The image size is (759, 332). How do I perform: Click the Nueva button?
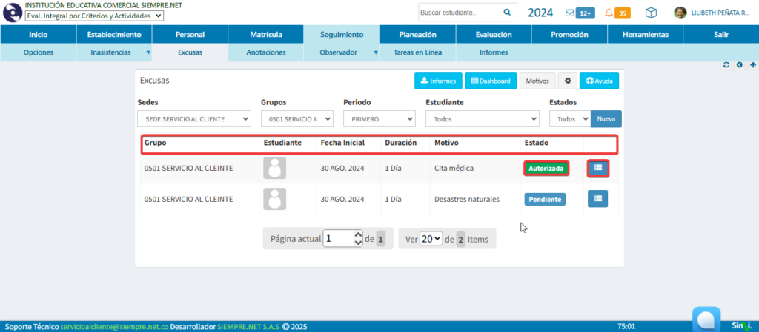[606, 119]
